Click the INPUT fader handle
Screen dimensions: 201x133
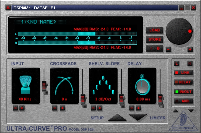coord(44,86)
